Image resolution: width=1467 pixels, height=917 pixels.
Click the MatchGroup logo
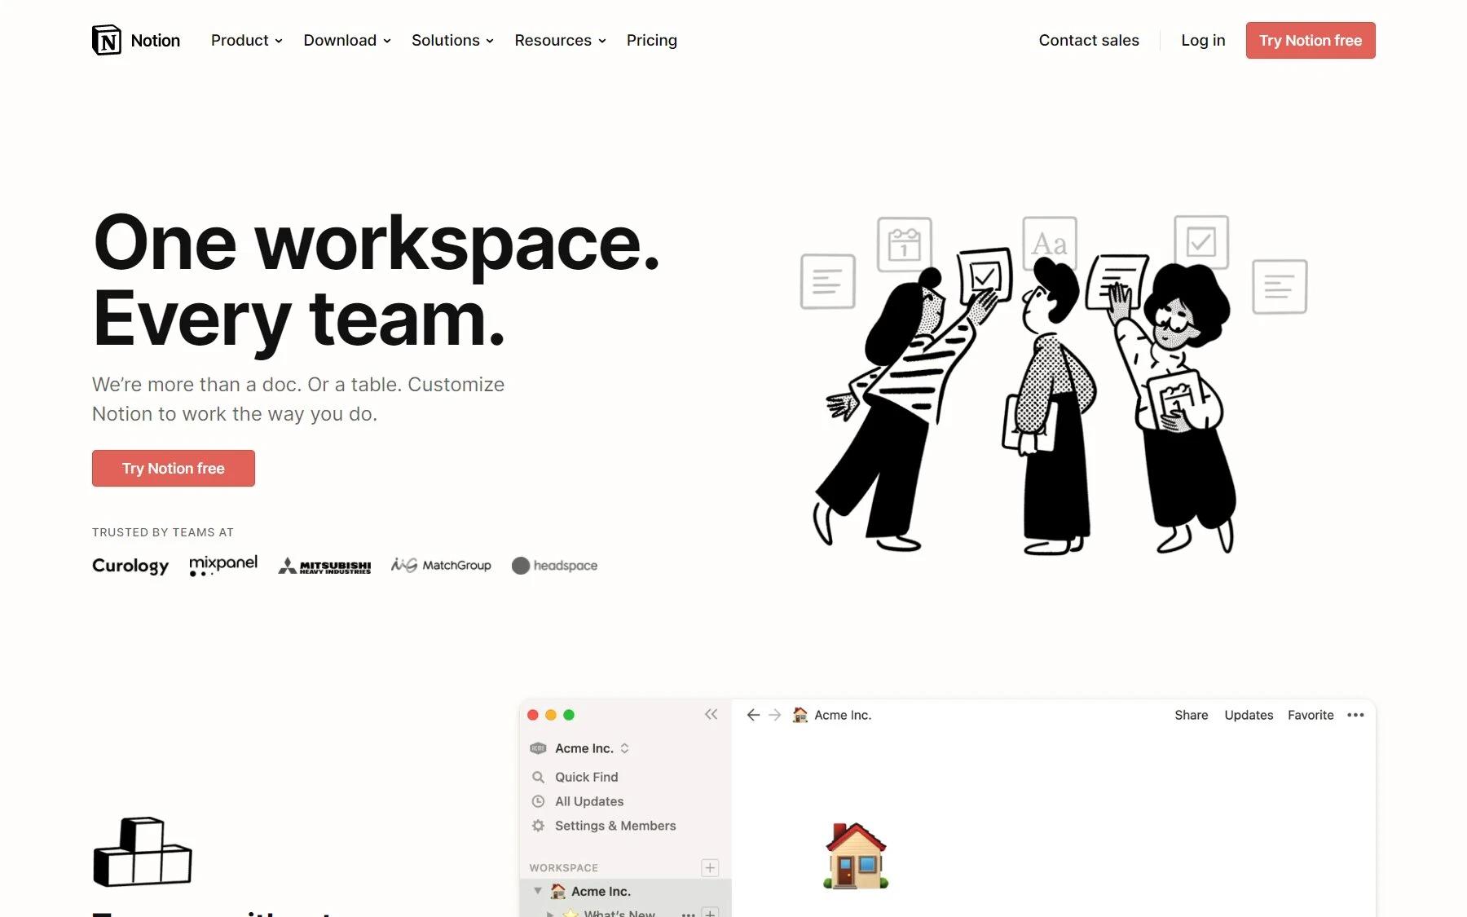coord(441,565)
